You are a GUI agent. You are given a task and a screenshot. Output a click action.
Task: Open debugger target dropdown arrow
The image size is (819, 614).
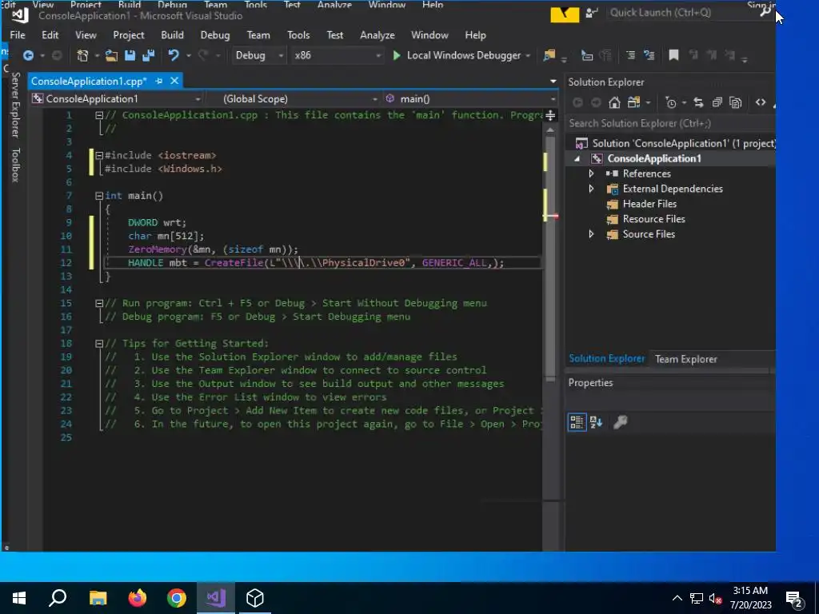[528, 55]
